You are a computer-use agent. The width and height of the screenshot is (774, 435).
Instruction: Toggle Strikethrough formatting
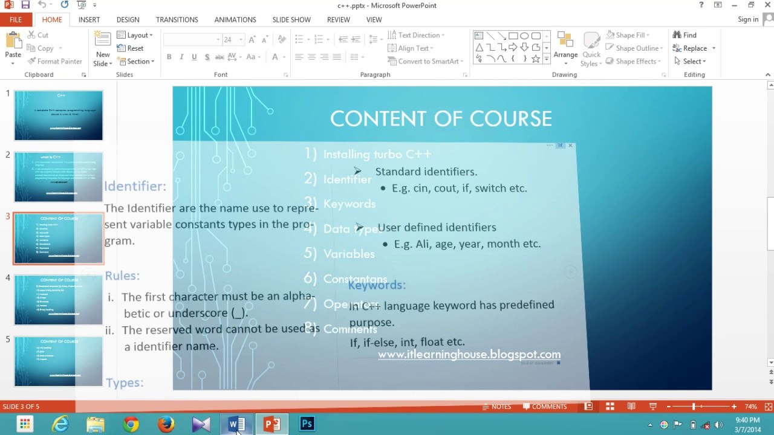(220, 57)
